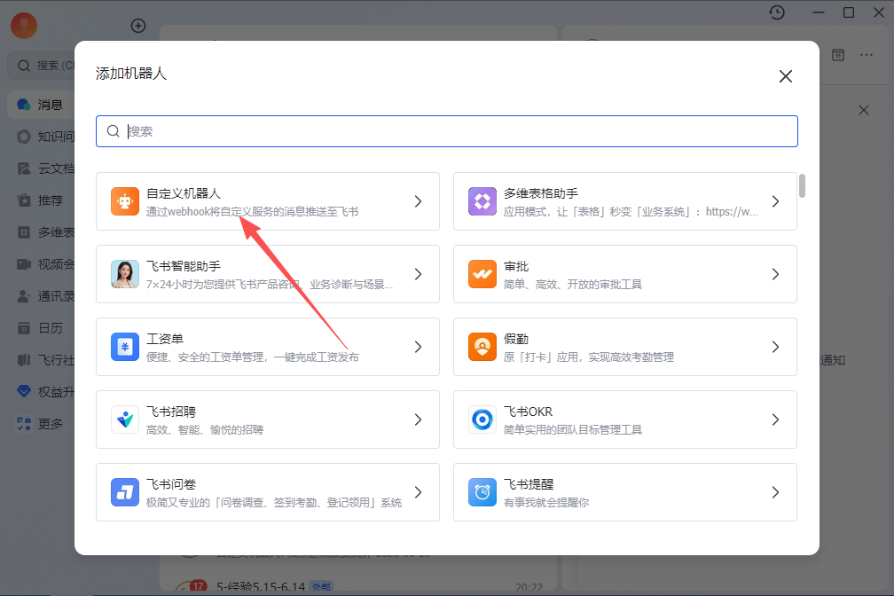Screen dimensions: 894x596
Task: Click the 飞书提醒 alarm clock icon
Action: [x=482, y=492]
